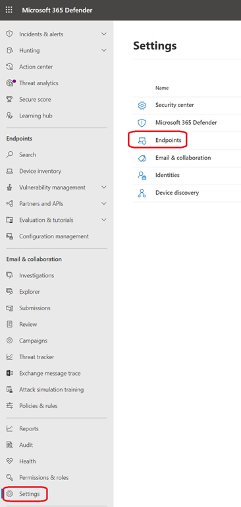
Task: Click the Name column header
Action: tap(162, 88)
